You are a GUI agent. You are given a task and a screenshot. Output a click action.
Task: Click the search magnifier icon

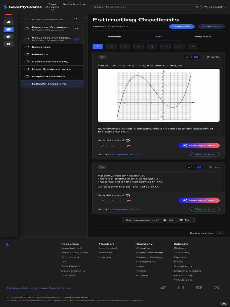pyautogui.click(x=197, y=7)
